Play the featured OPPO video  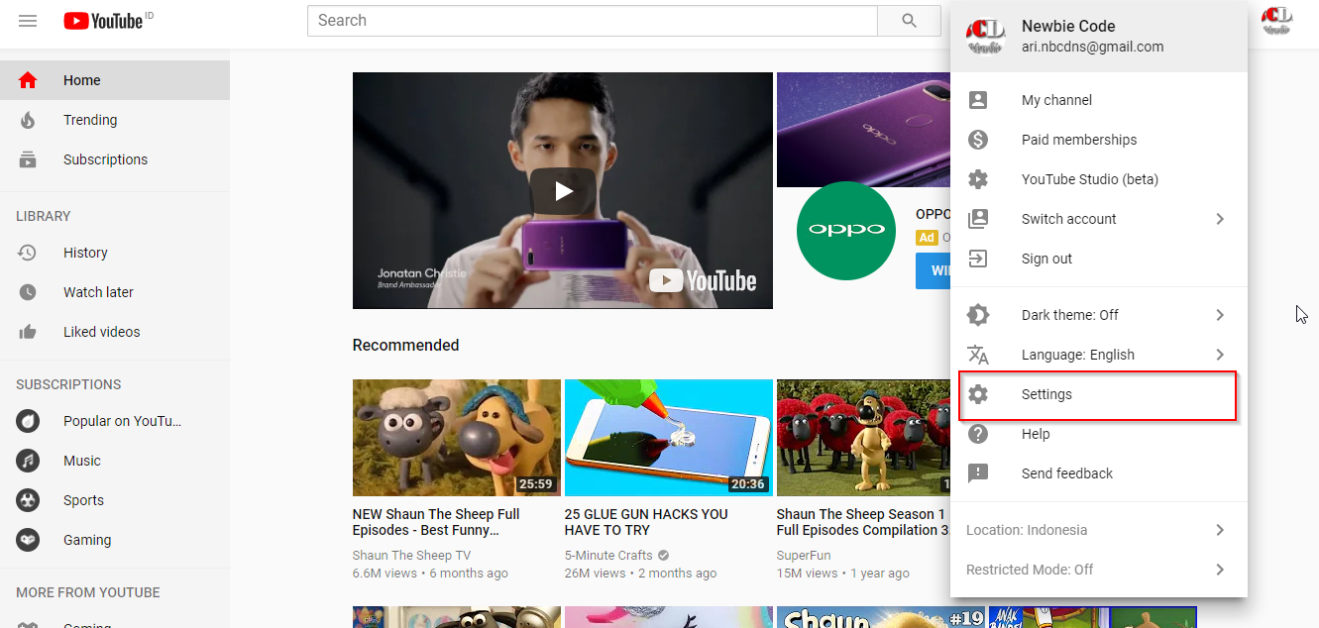563,191
